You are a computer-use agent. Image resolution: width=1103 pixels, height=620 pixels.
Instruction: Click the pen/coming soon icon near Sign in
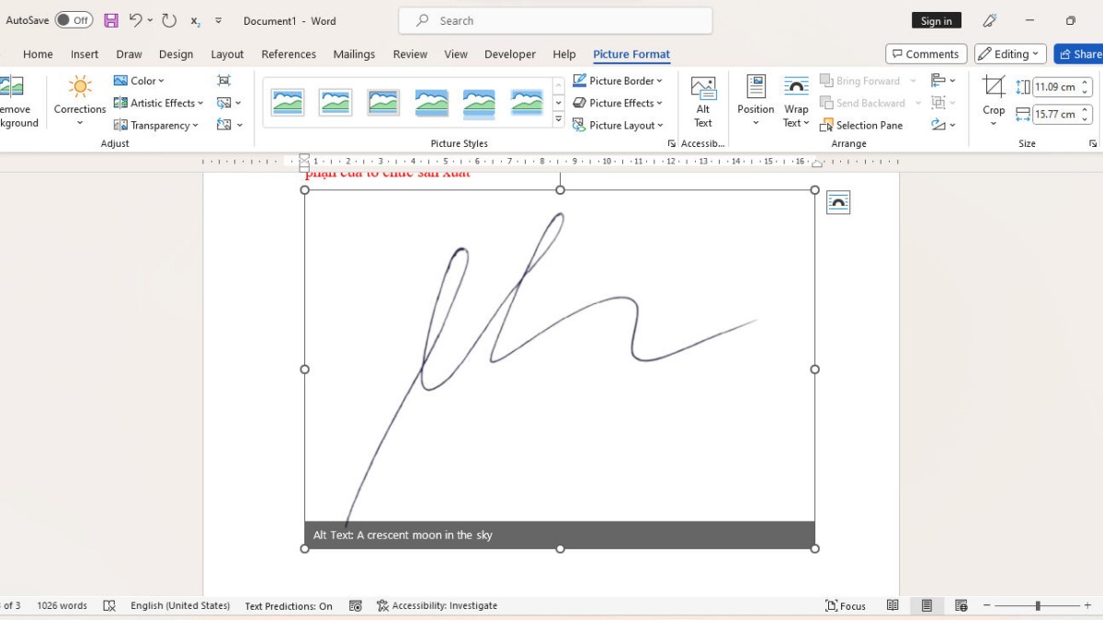coord(990,20)
